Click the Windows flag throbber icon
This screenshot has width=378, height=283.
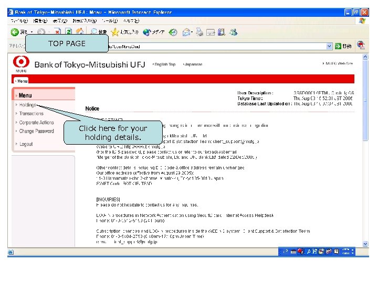pyautogui.click(x=362, y=20)
